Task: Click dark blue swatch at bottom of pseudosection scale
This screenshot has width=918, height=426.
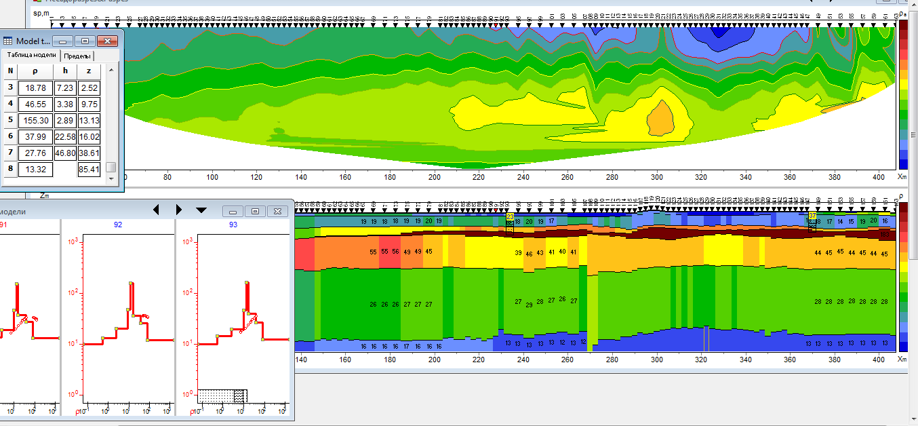Action: click(x=903, y=163)
